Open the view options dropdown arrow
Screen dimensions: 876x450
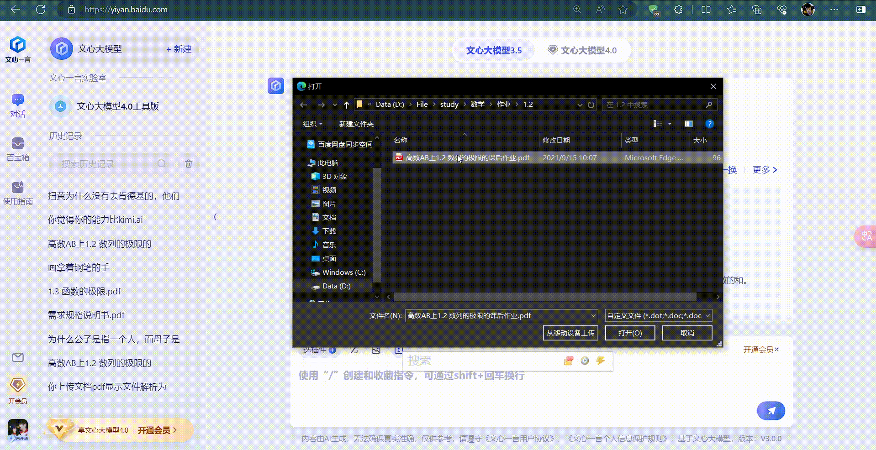[670, 124]
